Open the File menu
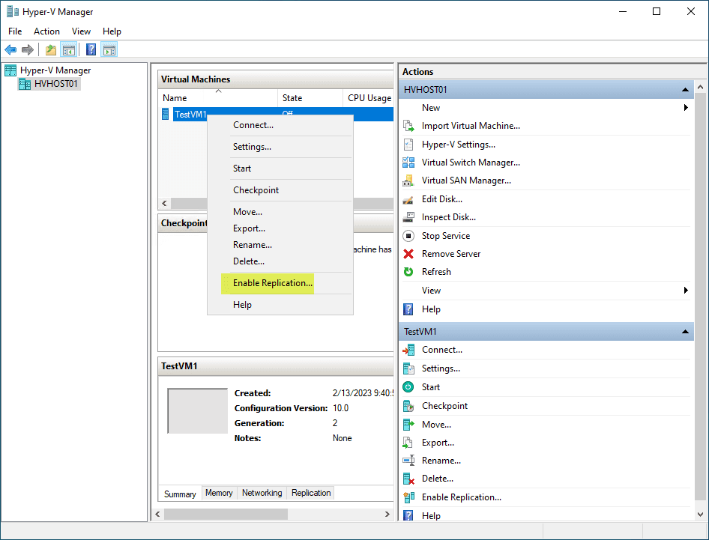The height and width of the screenshot is (540, 709). point(15,31)
